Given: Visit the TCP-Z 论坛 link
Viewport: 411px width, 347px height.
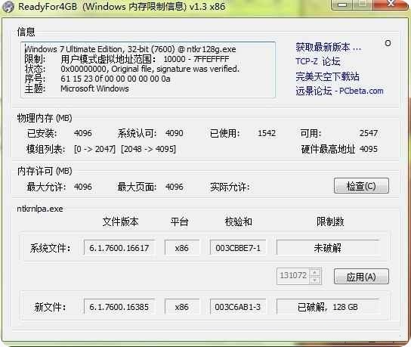Looking at the screenshot, I should tap(317, 62).
